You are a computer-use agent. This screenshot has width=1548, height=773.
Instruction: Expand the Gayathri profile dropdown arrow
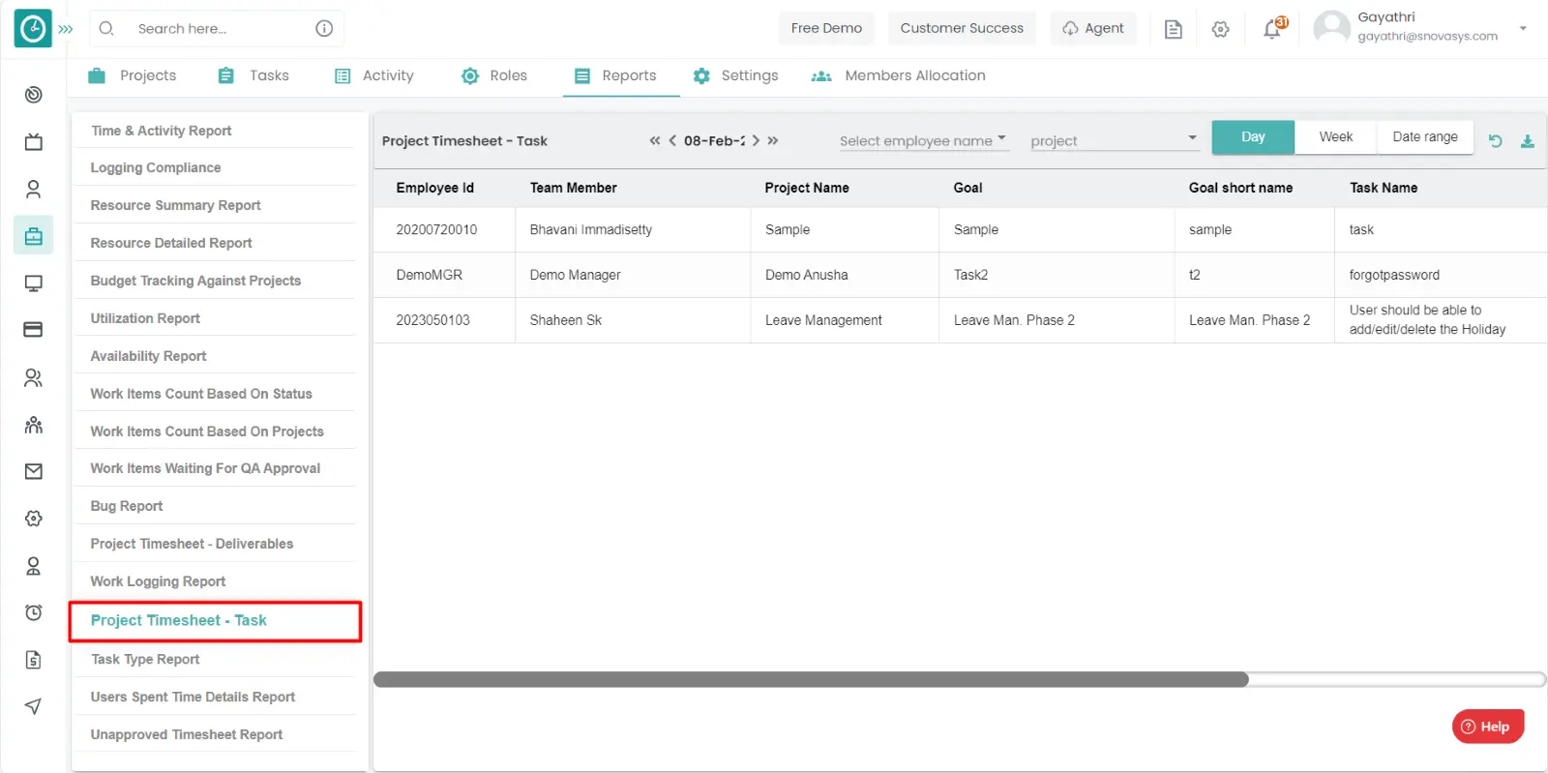[x=1523, y=28]
